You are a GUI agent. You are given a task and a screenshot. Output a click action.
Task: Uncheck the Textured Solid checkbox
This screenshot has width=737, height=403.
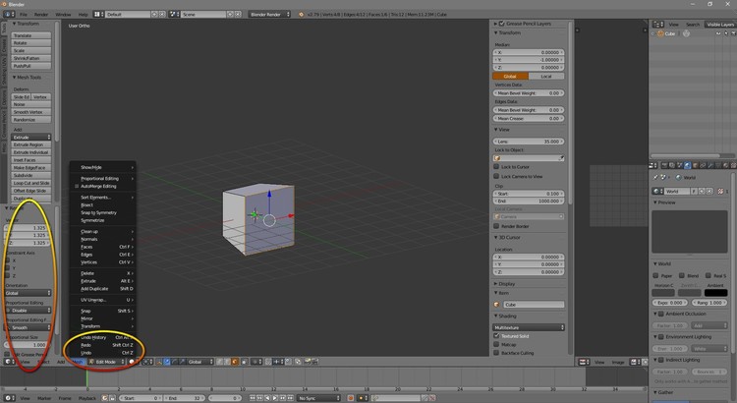tap(496, 336)
